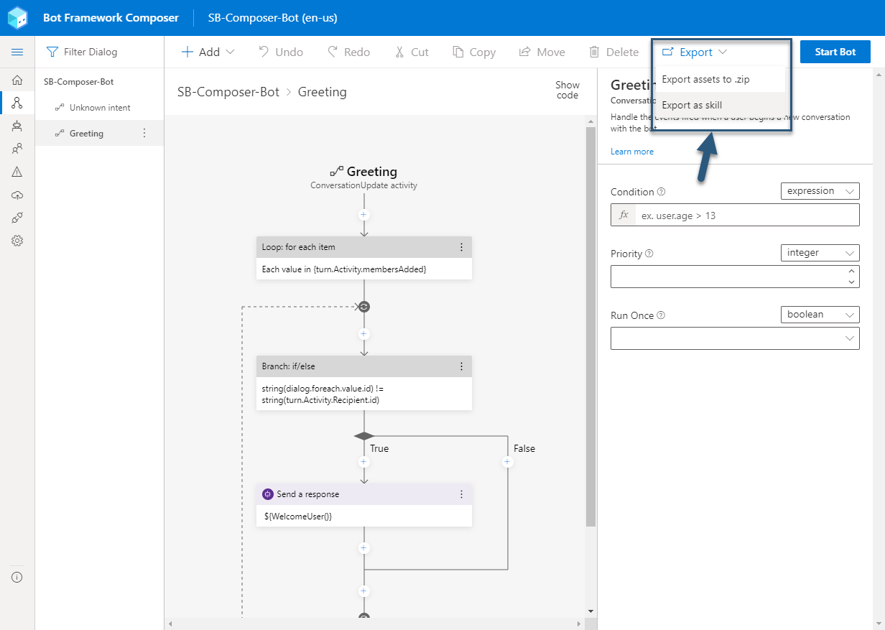The height and width of the screenshot is (630, 885).
Task: Open the Run Once boolean type dropdown
Action: pyautogui.click(x=820, y=315)
